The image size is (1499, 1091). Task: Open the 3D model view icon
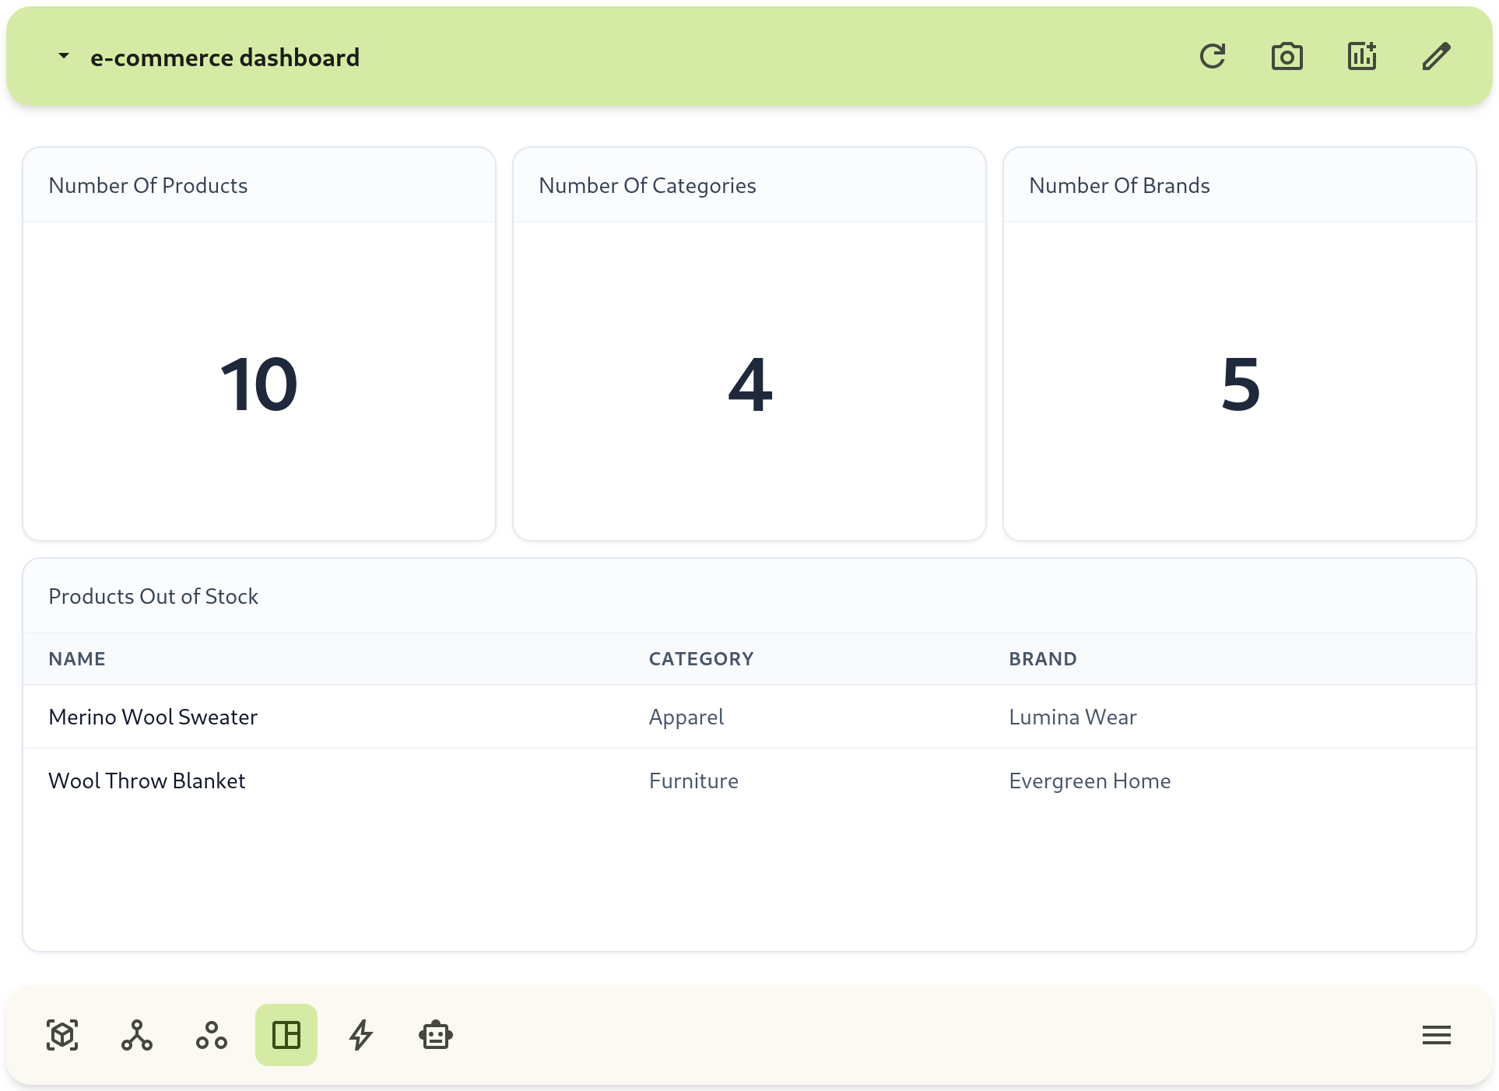coord(62,1035)
